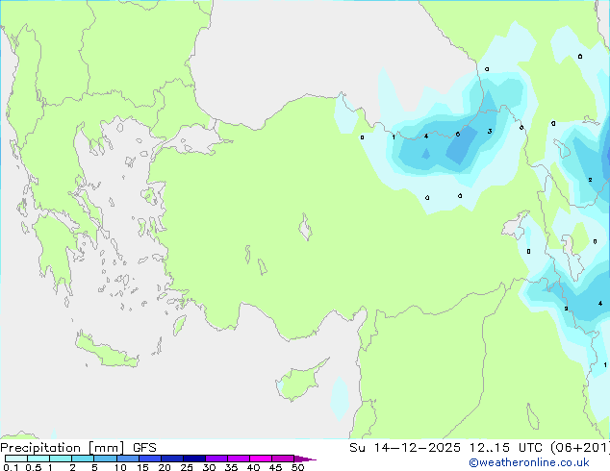610x471 pixels.
Task: Click the '0.5' legend scale label
Action: coord(34,467)
